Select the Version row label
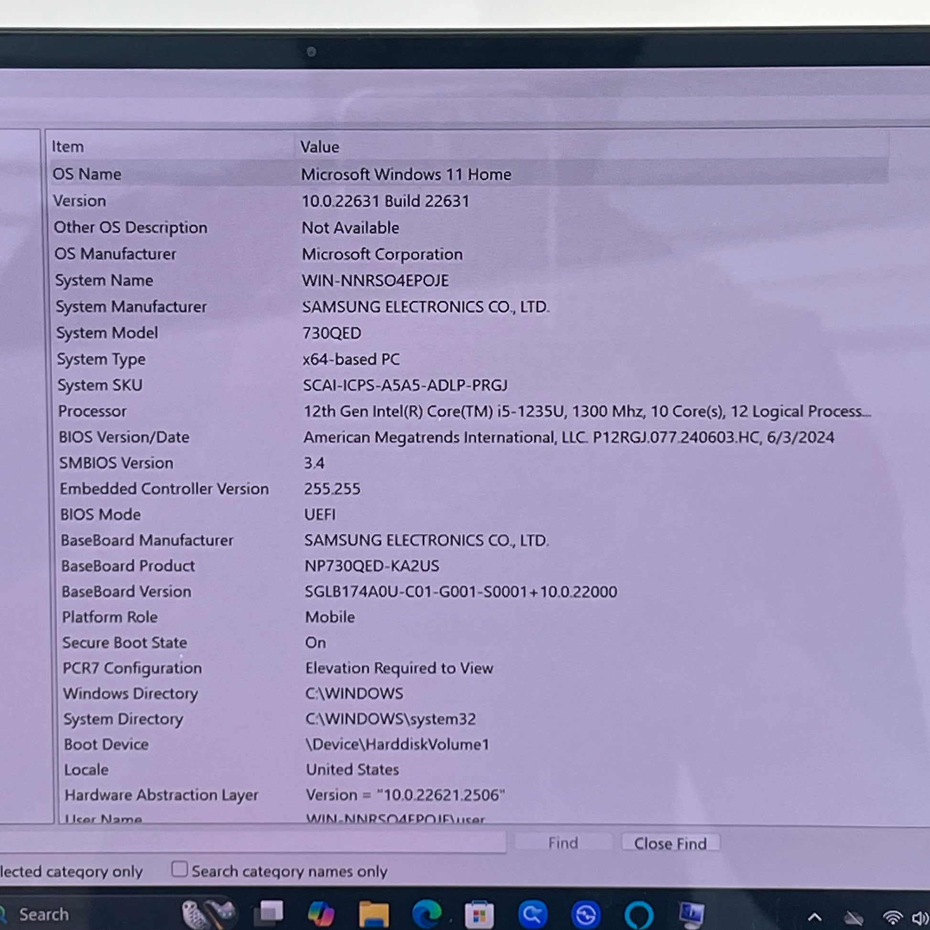 tap(79, 200)
